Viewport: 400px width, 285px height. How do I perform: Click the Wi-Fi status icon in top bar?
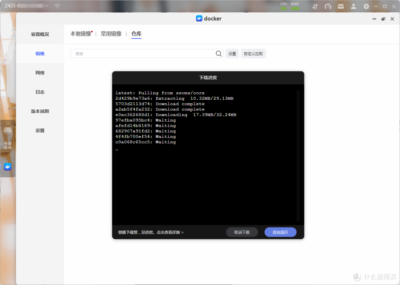[x=57, y=6]
